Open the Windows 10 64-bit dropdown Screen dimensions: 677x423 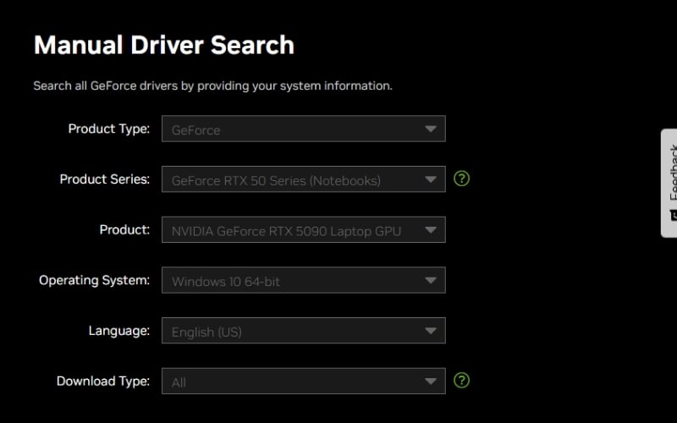click(288, 281)
